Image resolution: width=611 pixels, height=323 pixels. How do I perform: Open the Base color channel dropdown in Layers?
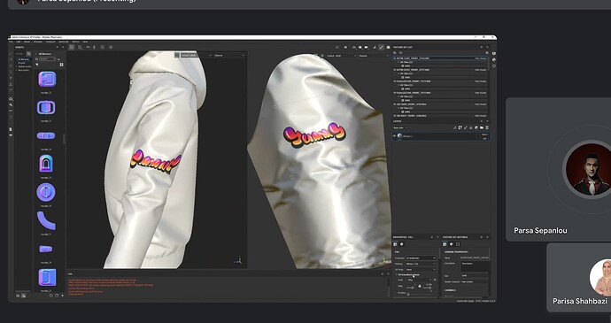400,127
